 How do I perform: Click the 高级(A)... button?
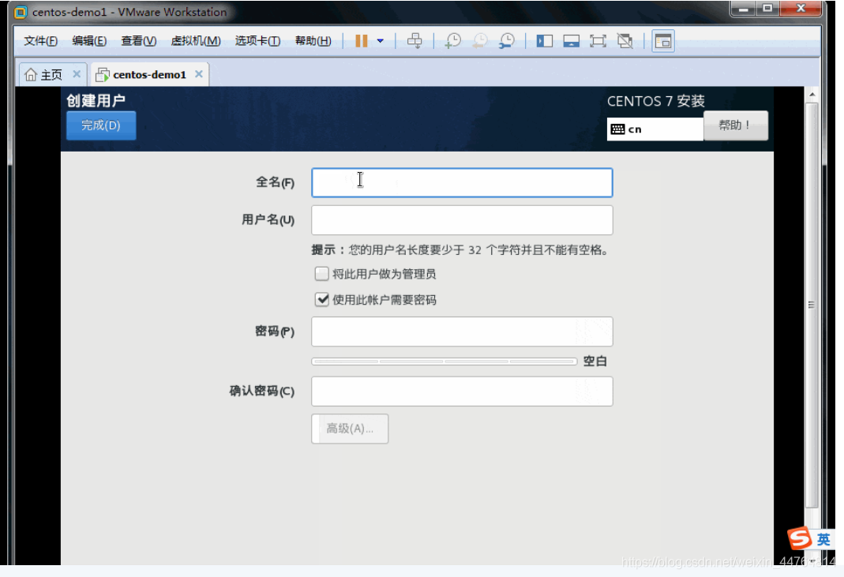(x=350, y=429)
